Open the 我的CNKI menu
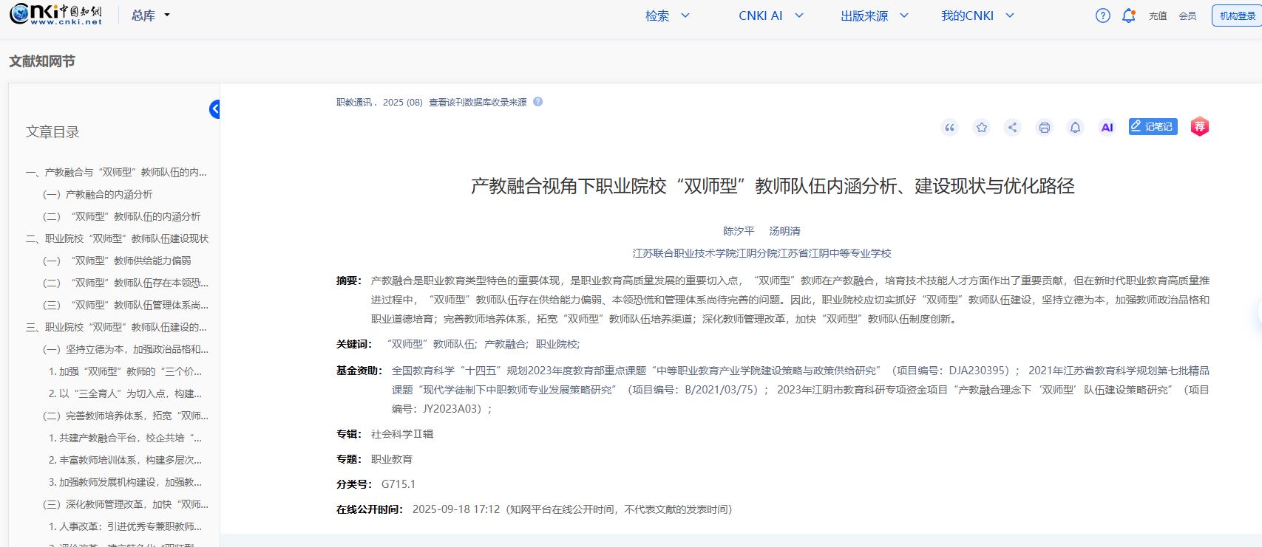The width and height of the screenshot is (1262, 547). point(977,16)
